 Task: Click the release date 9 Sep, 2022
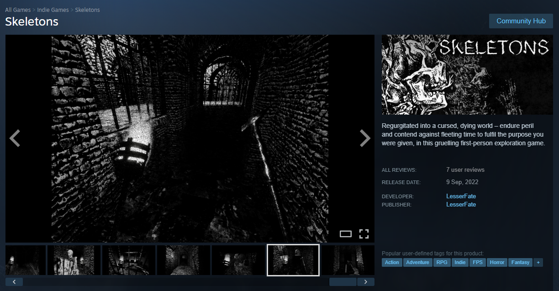click(x=462, y=182)
